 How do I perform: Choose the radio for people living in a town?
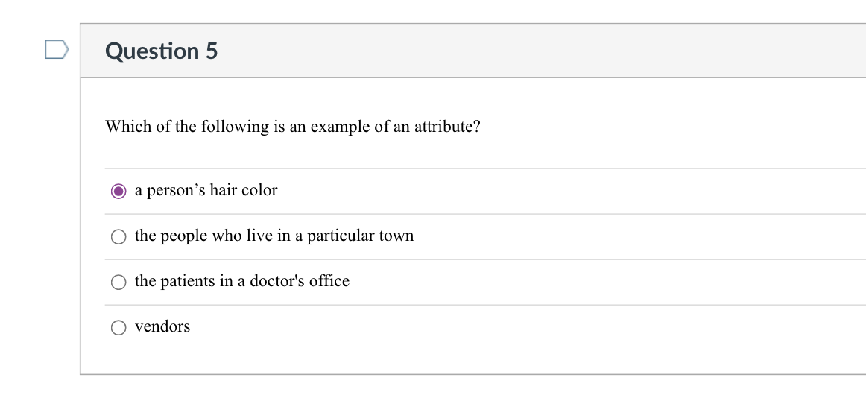118,237
